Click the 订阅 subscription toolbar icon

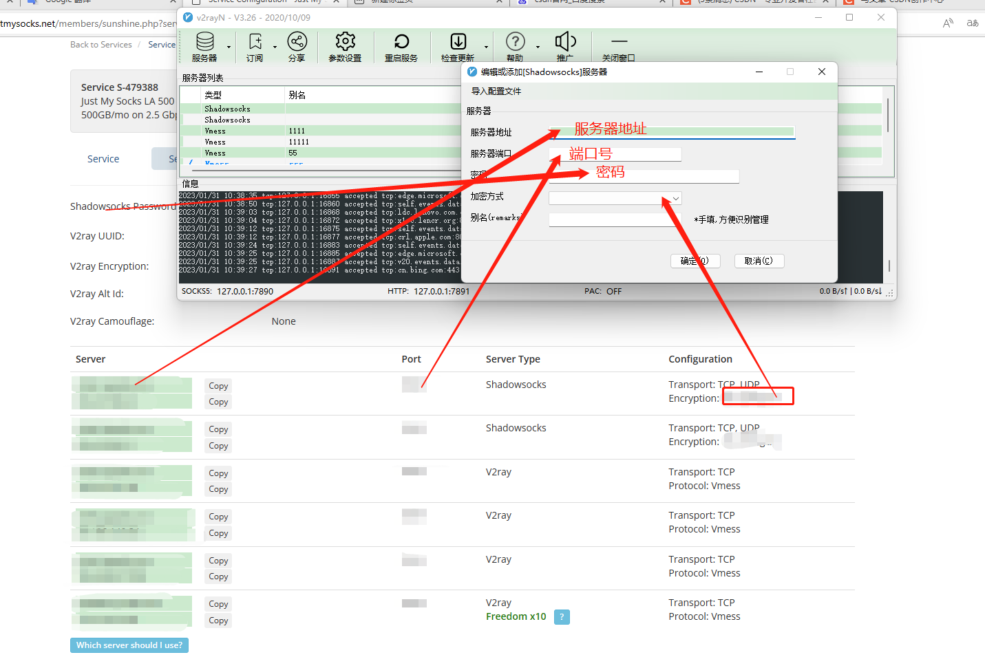(x=255, y=46)
